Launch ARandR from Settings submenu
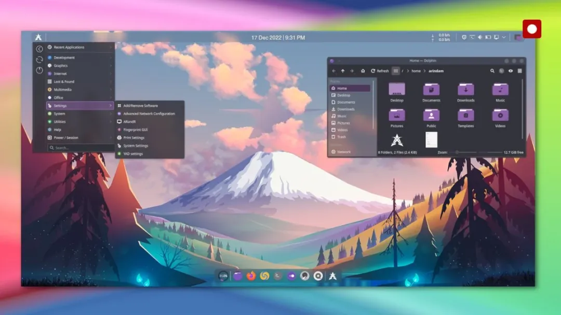The width and height of the screenshot is (561, 315). (150, 122)
